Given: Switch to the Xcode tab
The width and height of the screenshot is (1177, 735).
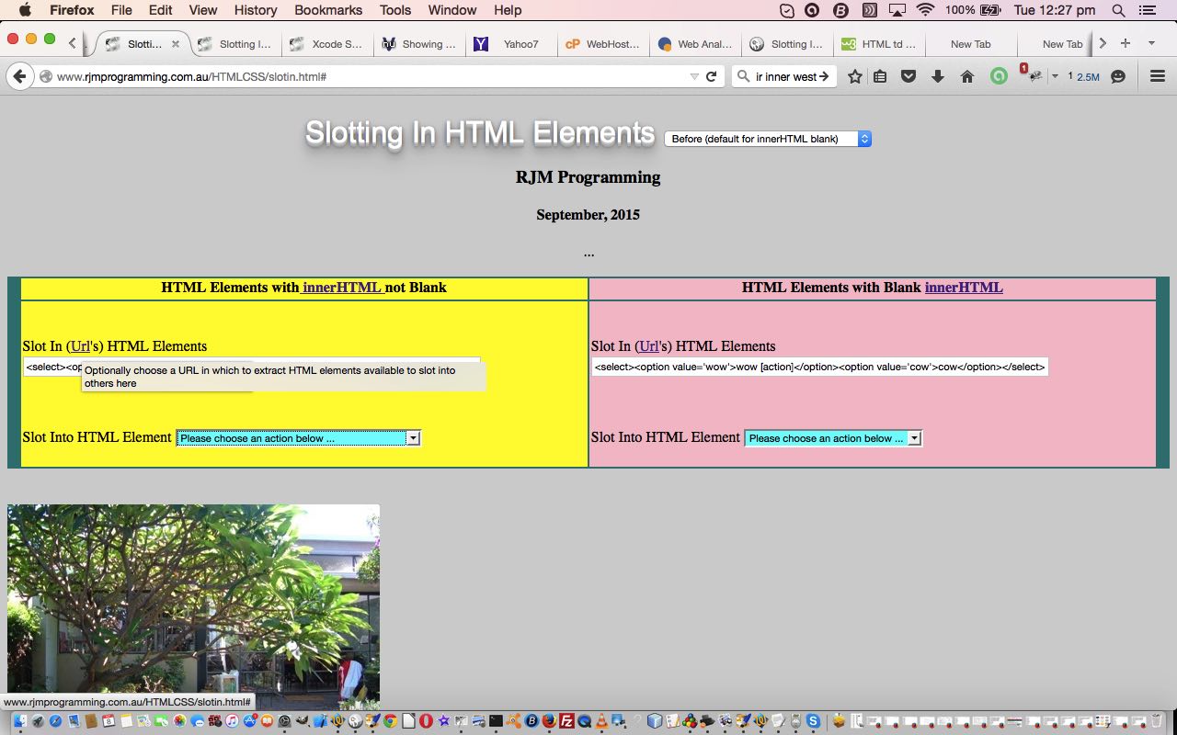Looking at the screenshot, I should click(326, 43).
